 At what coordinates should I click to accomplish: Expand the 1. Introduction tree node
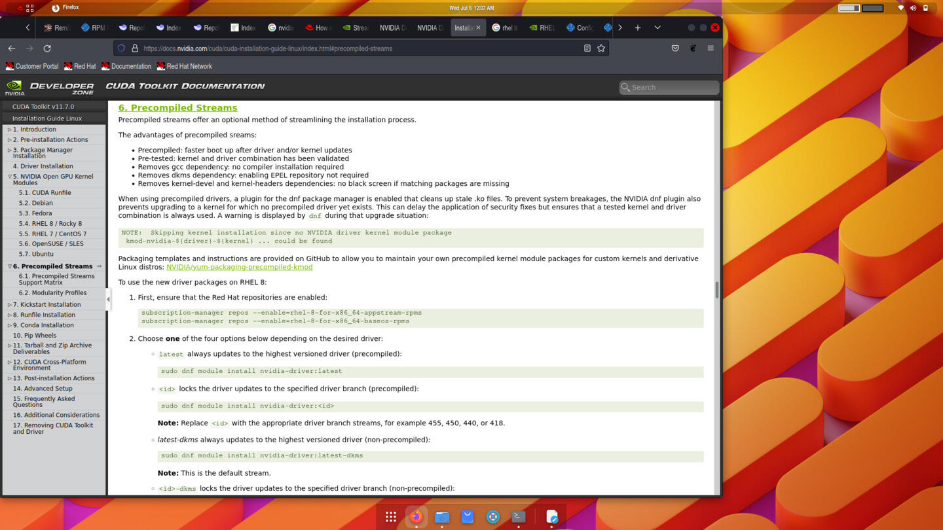(x=9, y=130)
